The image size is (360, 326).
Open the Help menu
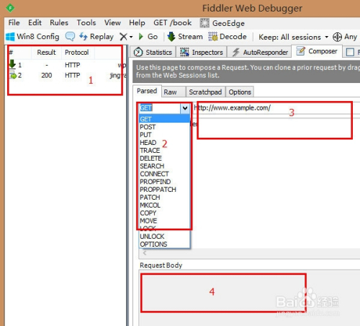click(137, 23)
